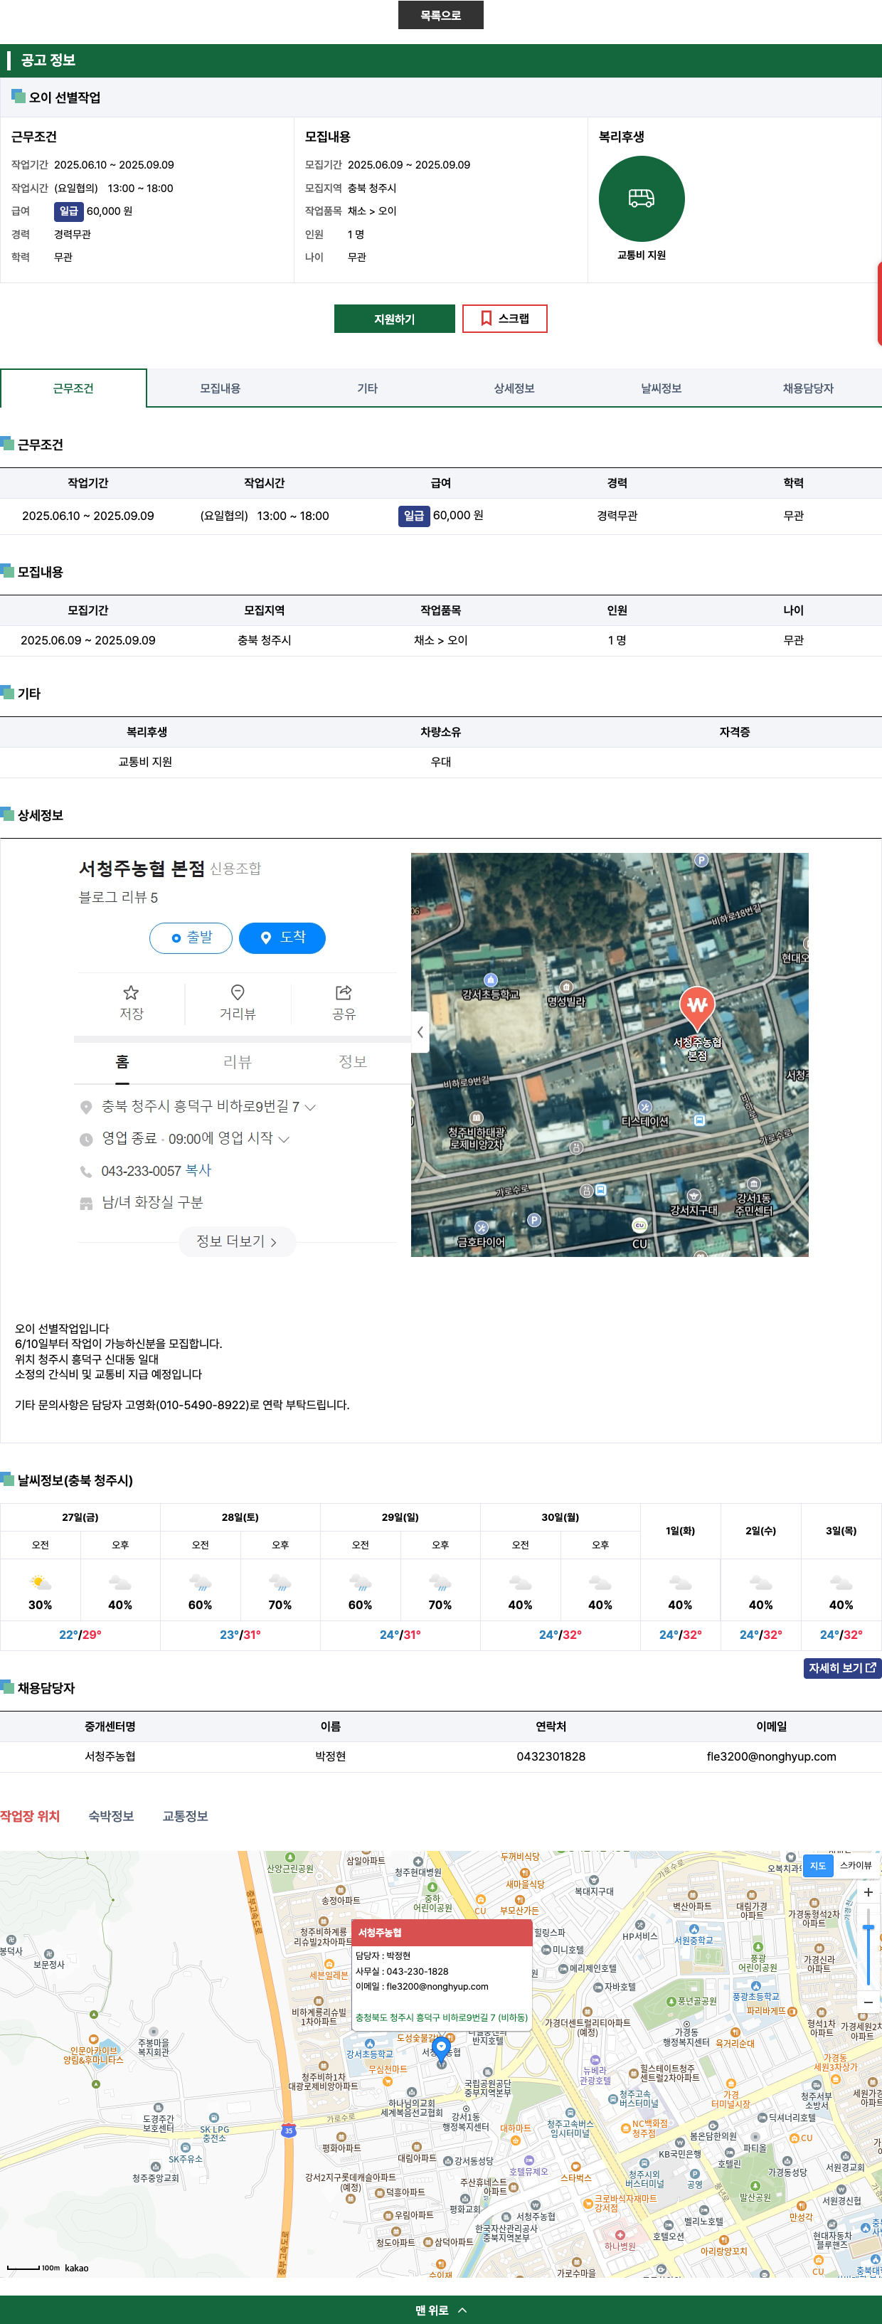
Task: Click the 교통비 지원 bus icon
Action: [641, 198]
